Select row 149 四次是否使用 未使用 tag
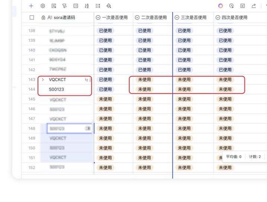Viewport: 267px width, 202px height. 225,138
